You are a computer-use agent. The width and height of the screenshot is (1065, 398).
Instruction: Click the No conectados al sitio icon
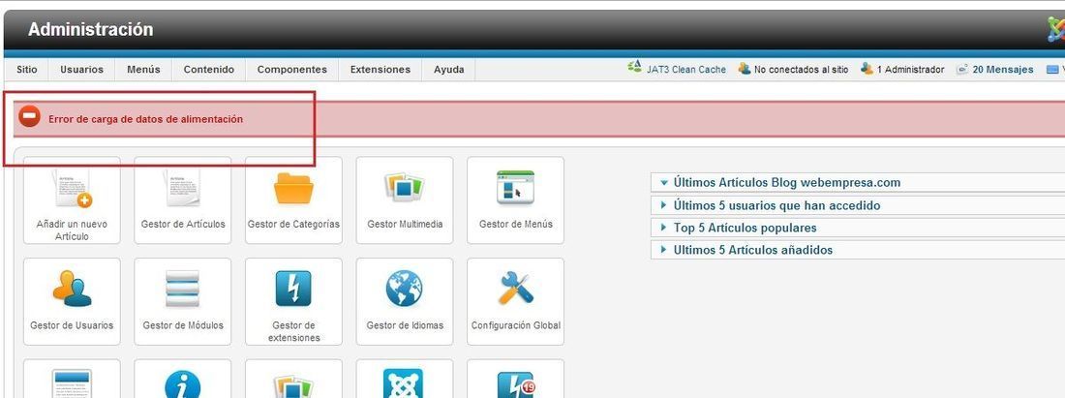(x=745, y=69)
